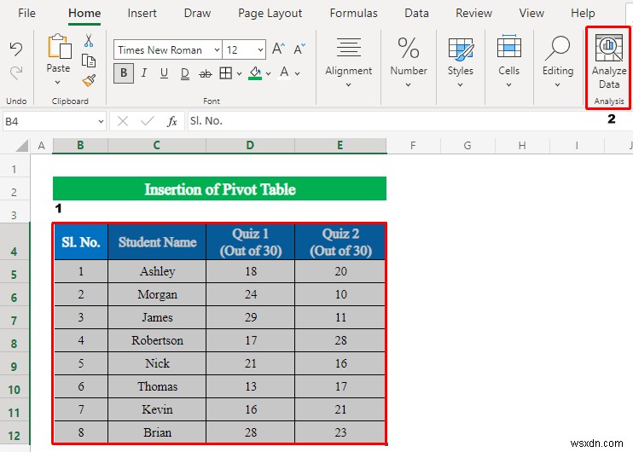Image resolution: width=633 pixels, height=452 pixels.
Task: Click the formula bar Cancel X
Action: coord(123,121)
